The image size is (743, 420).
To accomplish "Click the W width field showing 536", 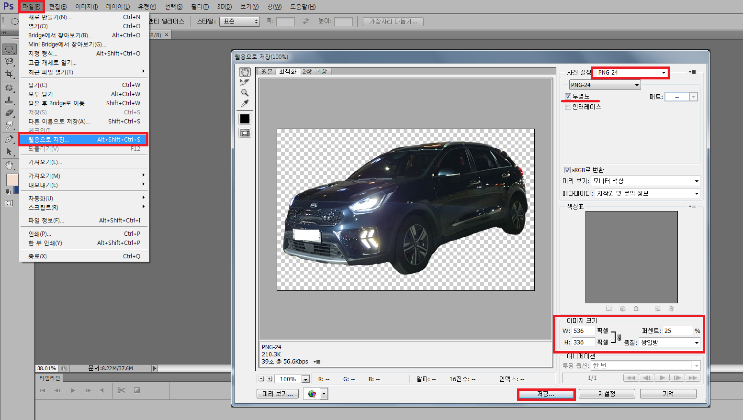I will point(584,331).
